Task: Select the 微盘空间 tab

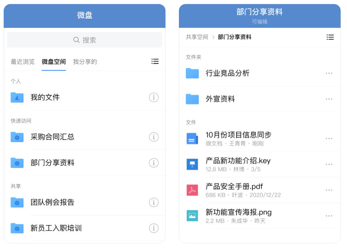Action: point(54,62)
